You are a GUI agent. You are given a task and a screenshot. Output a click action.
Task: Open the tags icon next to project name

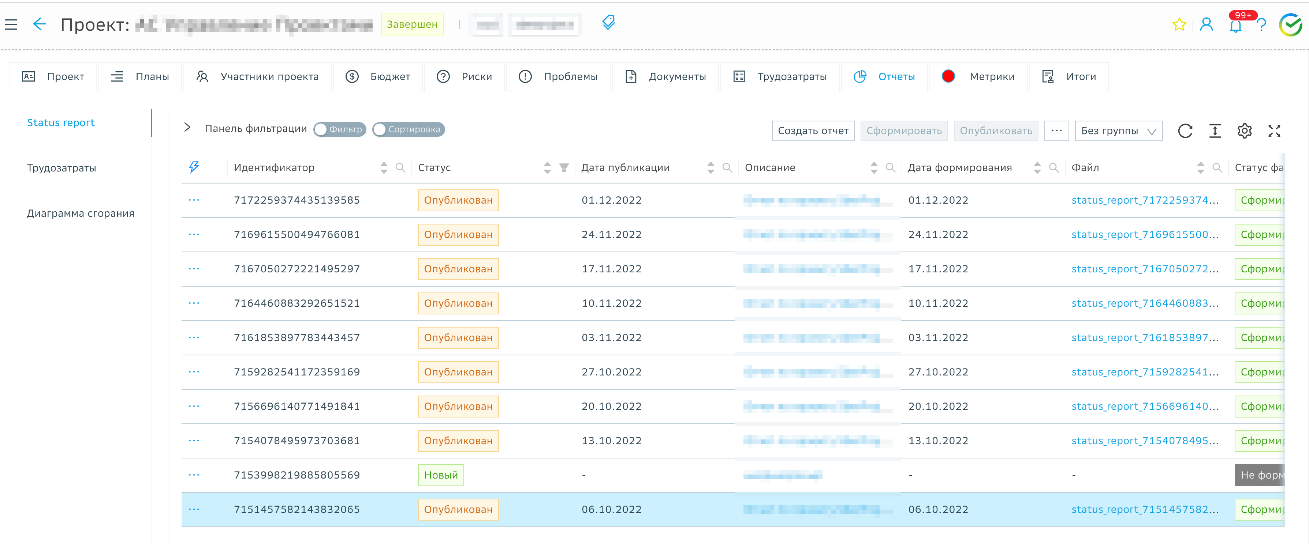(x=608, y=23)
